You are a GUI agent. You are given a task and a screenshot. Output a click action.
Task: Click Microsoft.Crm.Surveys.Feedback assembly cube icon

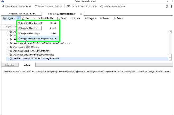pos(11,43)
